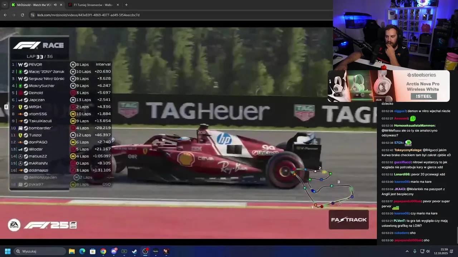Screen dimensions: 458x257
Task: Open Discord from the taskbar
Action: click(114, 251)
